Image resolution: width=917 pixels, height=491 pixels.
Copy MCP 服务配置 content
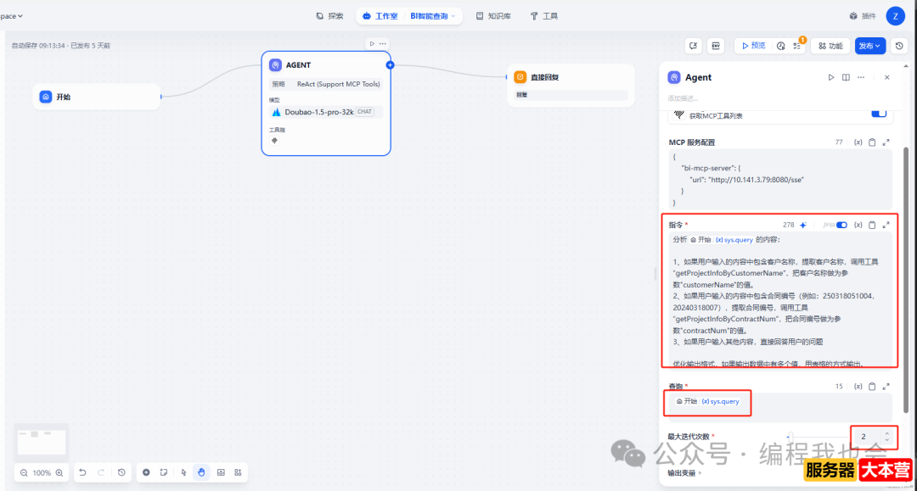[872, 142]
